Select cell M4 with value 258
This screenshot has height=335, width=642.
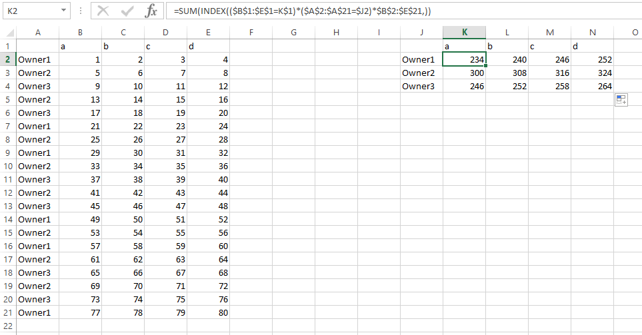coord(549,87)
